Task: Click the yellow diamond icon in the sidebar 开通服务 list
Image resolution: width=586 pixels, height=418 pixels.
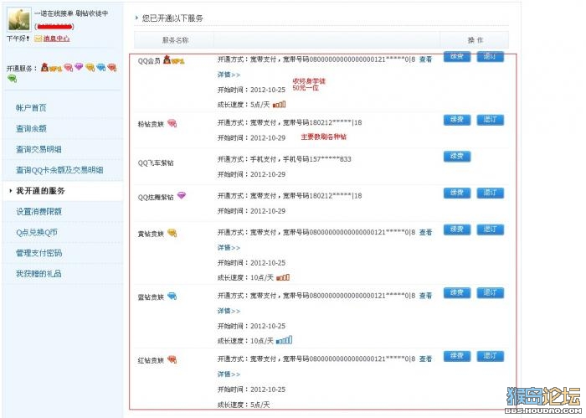Action: [90, 67]
